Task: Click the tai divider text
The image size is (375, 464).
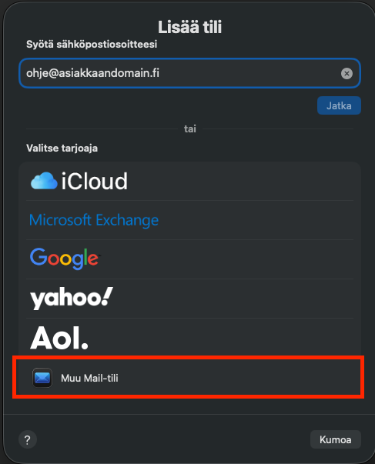Action: pyautogui.click(x=190, y=129)
